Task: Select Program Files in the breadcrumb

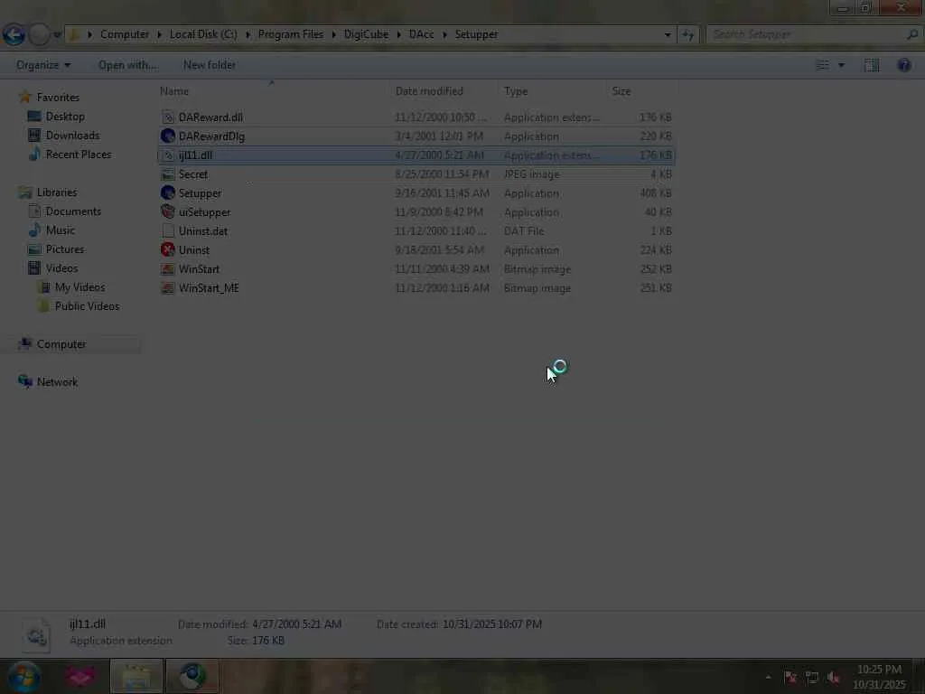Action: 291,34
